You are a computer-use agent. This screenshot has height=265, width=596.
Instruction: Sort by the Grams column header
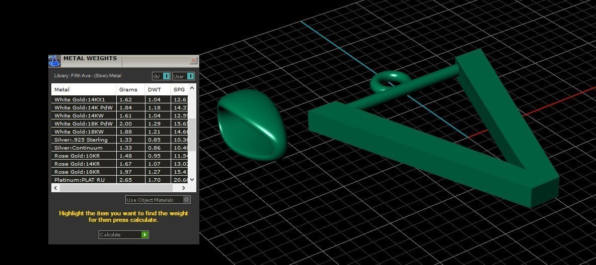click(x=130, y=89)
